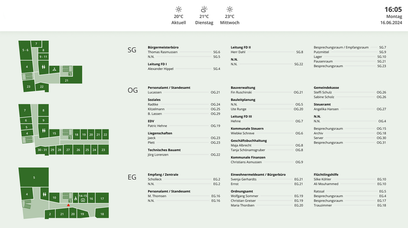Viewport: 408px width, 228px height.
Task: Click the restroom icon on EG floor map
Action: pos(45,194)
